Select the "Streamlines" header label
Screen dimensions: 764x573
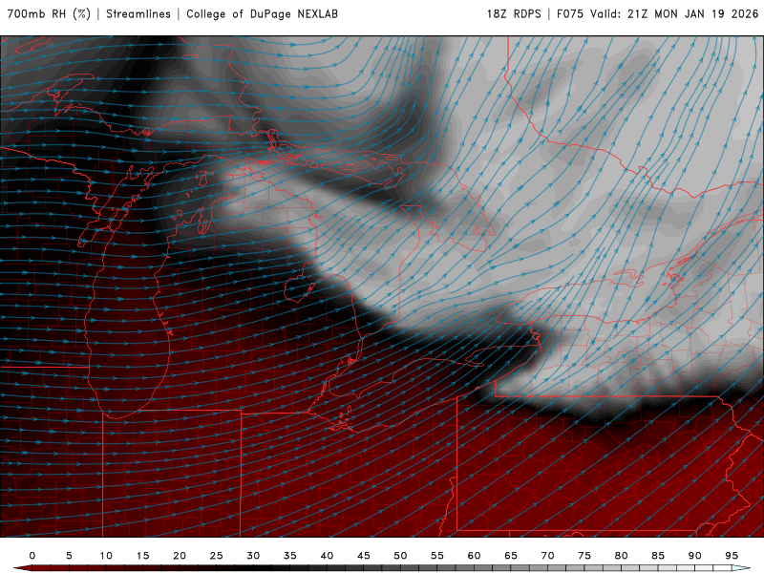pos(138,14)
